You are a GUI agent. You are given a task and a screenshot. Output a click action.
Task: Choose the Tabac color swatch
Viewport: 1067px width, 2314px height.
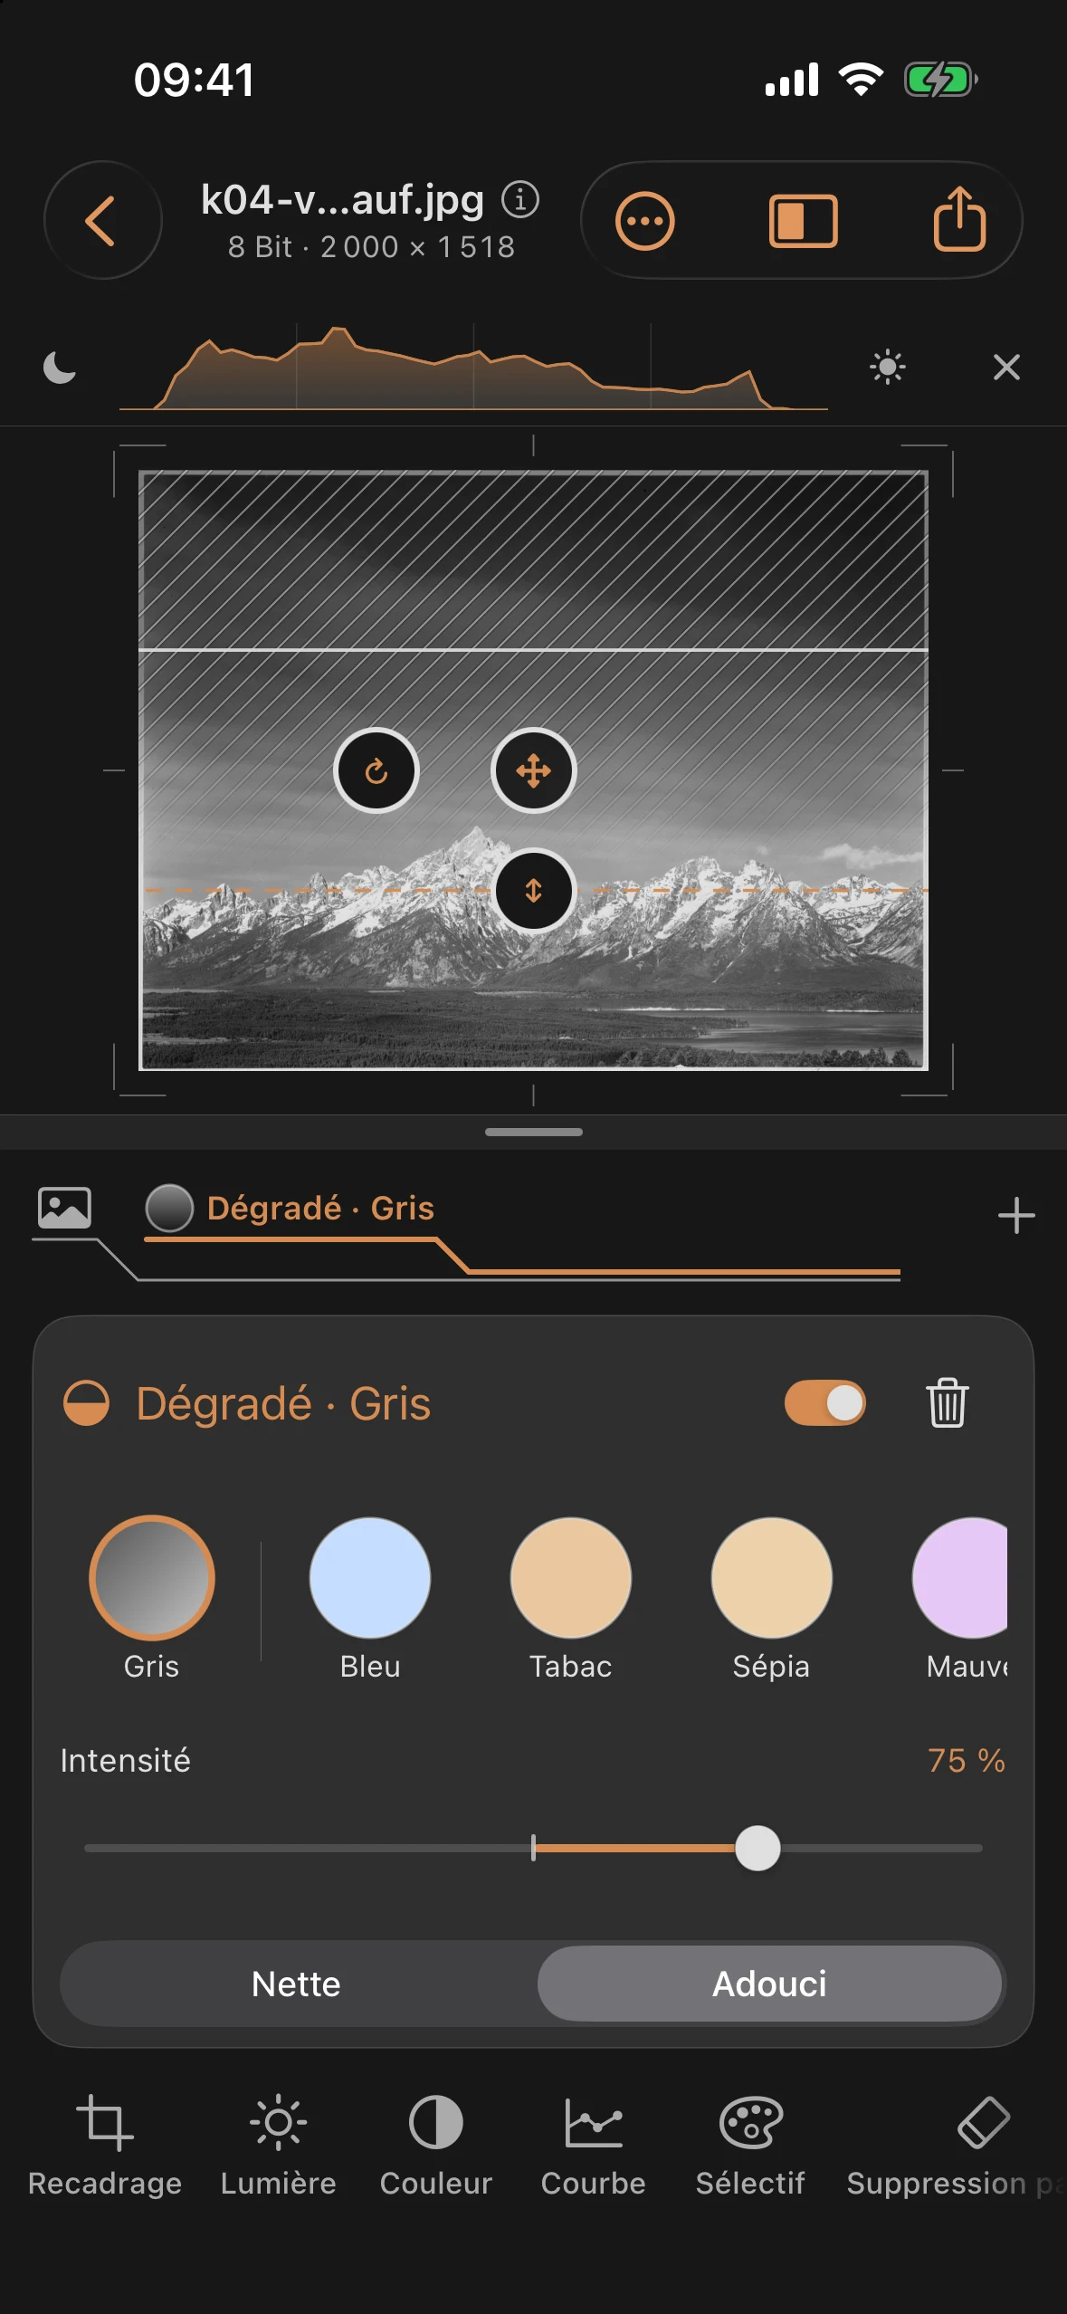click(571, 1578)
